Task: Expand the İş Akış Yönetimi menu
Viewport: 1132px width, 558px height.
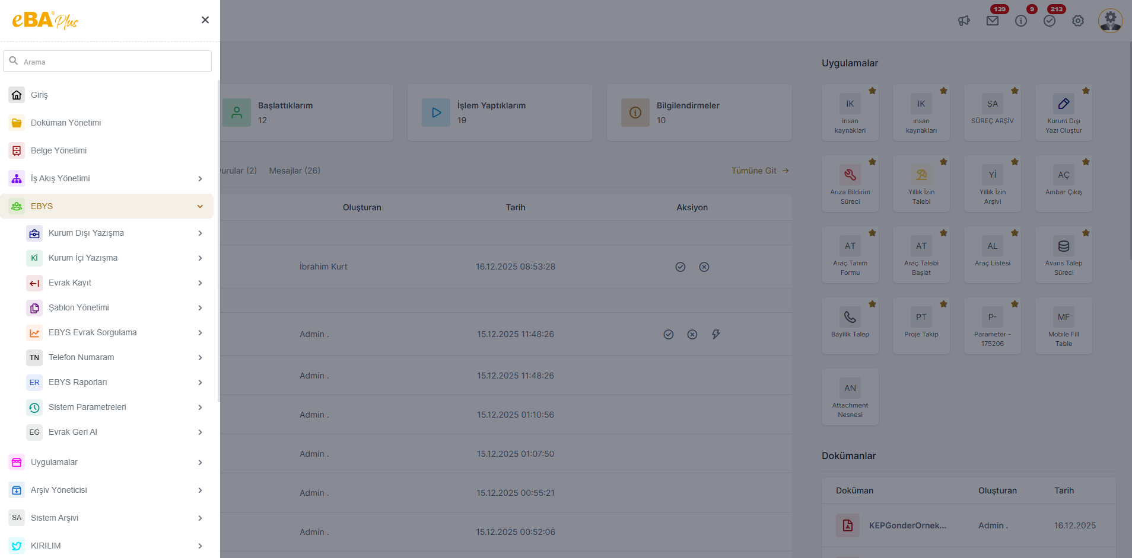Action: 200,179
